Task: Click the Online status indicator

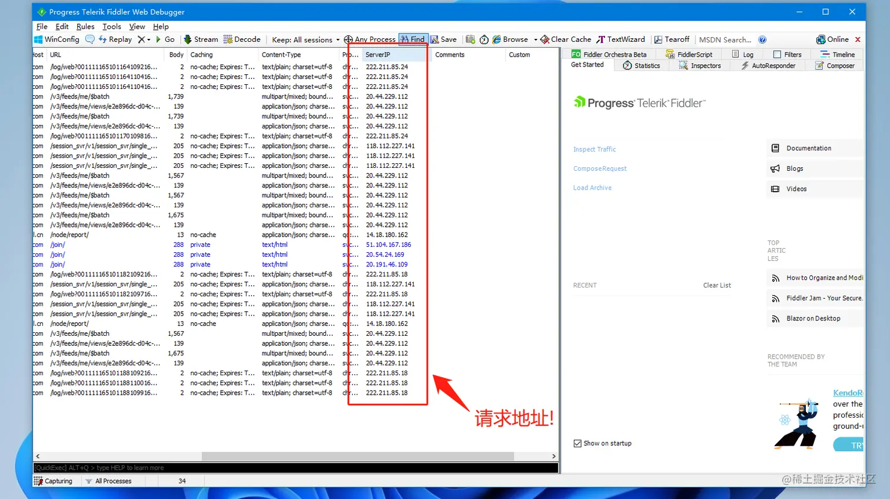Action: click(x=832, y=39)
